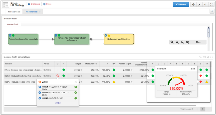Maximize the Increase Profit per employee panel
Image resolution: width=216 pixels, height=115 pixels.
click(x=212, y=57)
